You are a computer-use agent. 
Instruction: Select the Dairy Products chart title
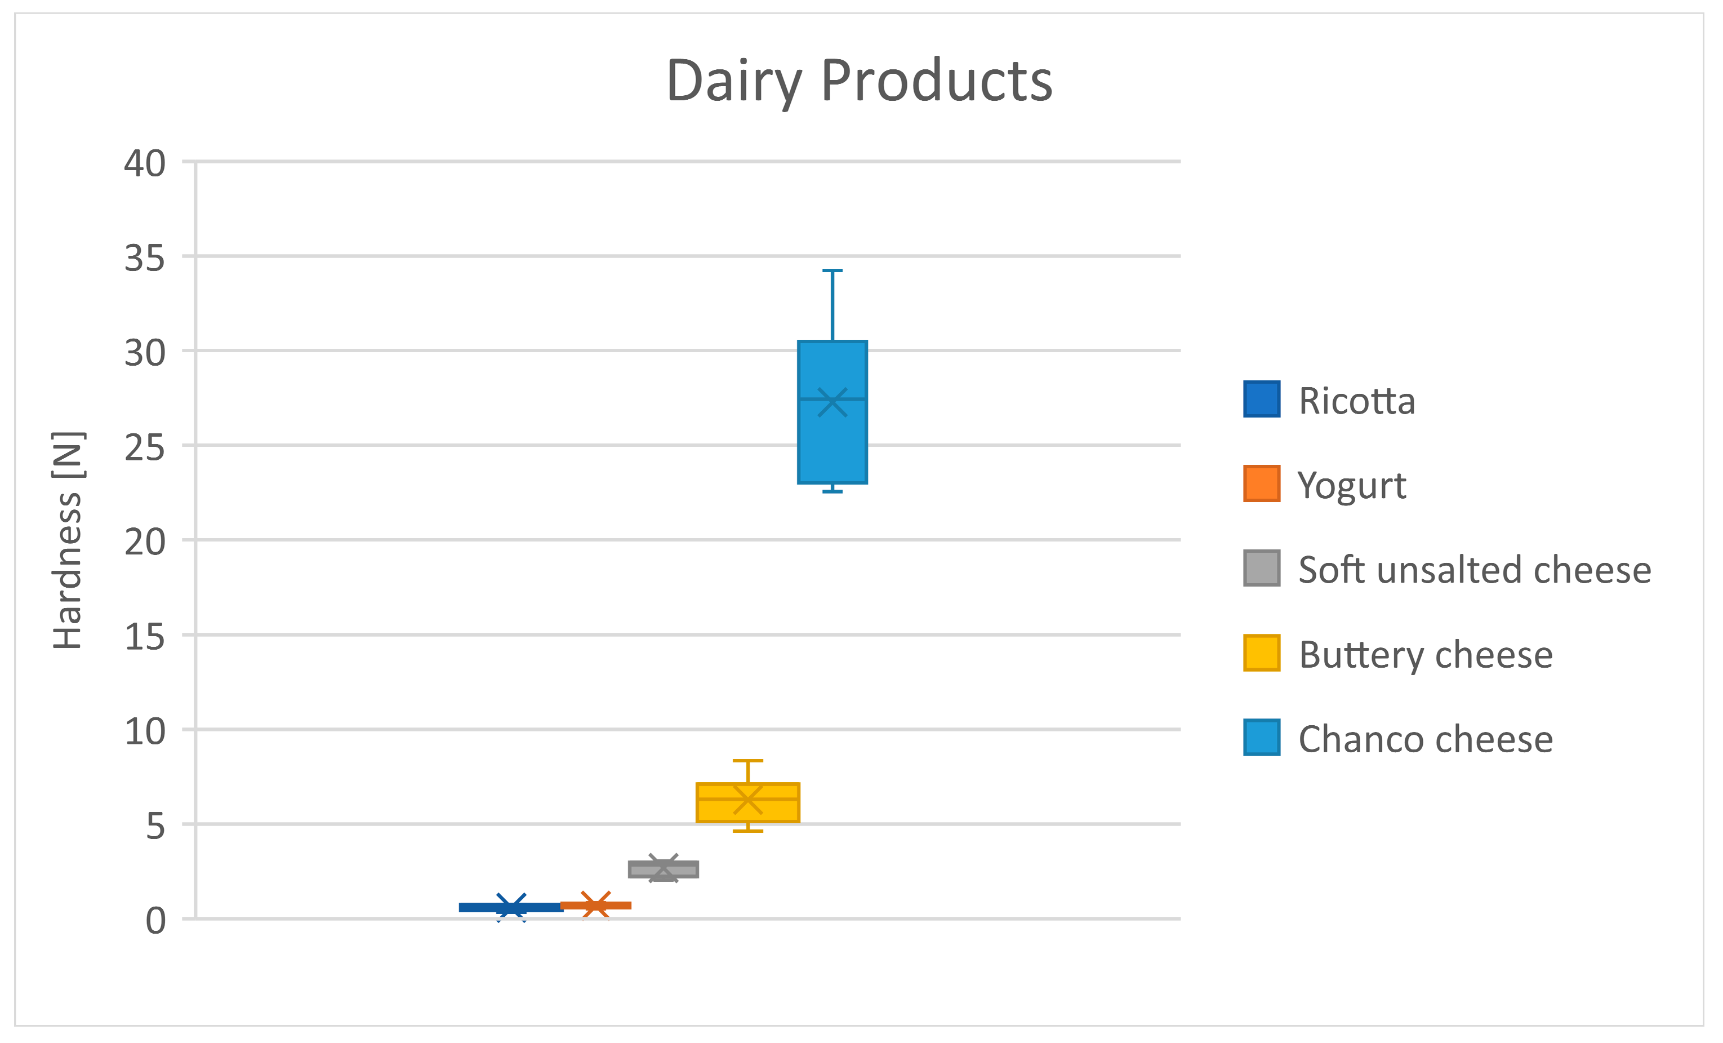(x=860, y=81)
